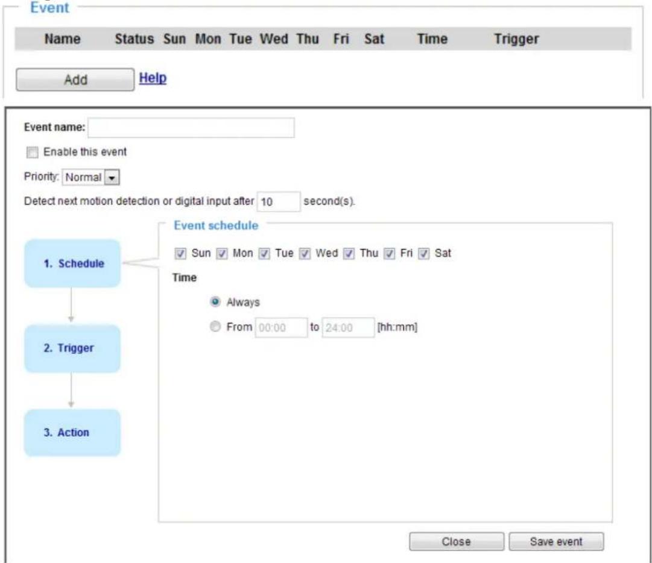Viewport: 652px width, 563px height.
Task: Open the Help link
Action: (153, 78)
